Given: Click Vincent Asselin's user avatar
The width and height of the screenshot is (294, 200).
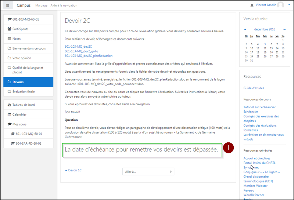Looking at the screenshot, I should [281, 5].
